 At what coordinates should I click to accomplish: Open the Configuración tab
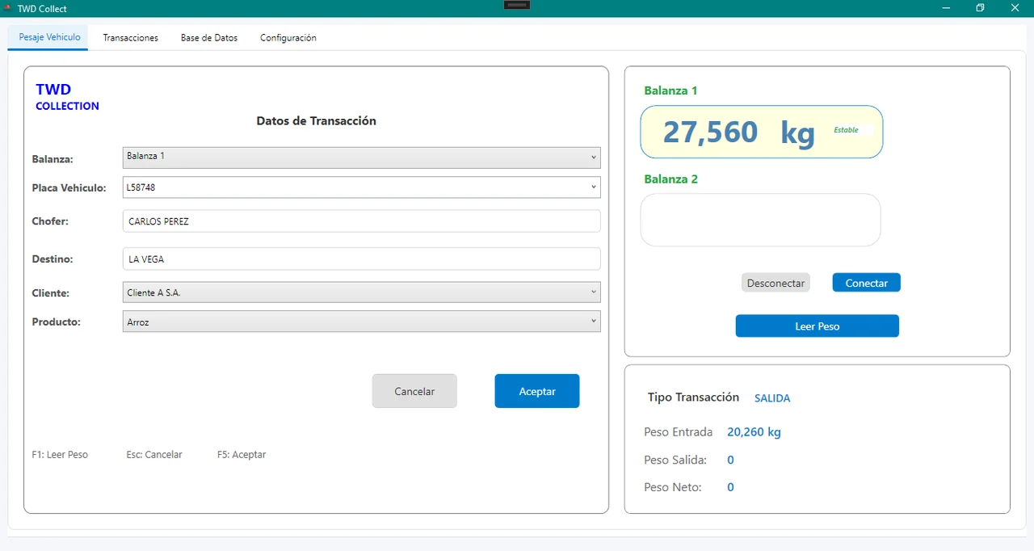tap(288, 38)
